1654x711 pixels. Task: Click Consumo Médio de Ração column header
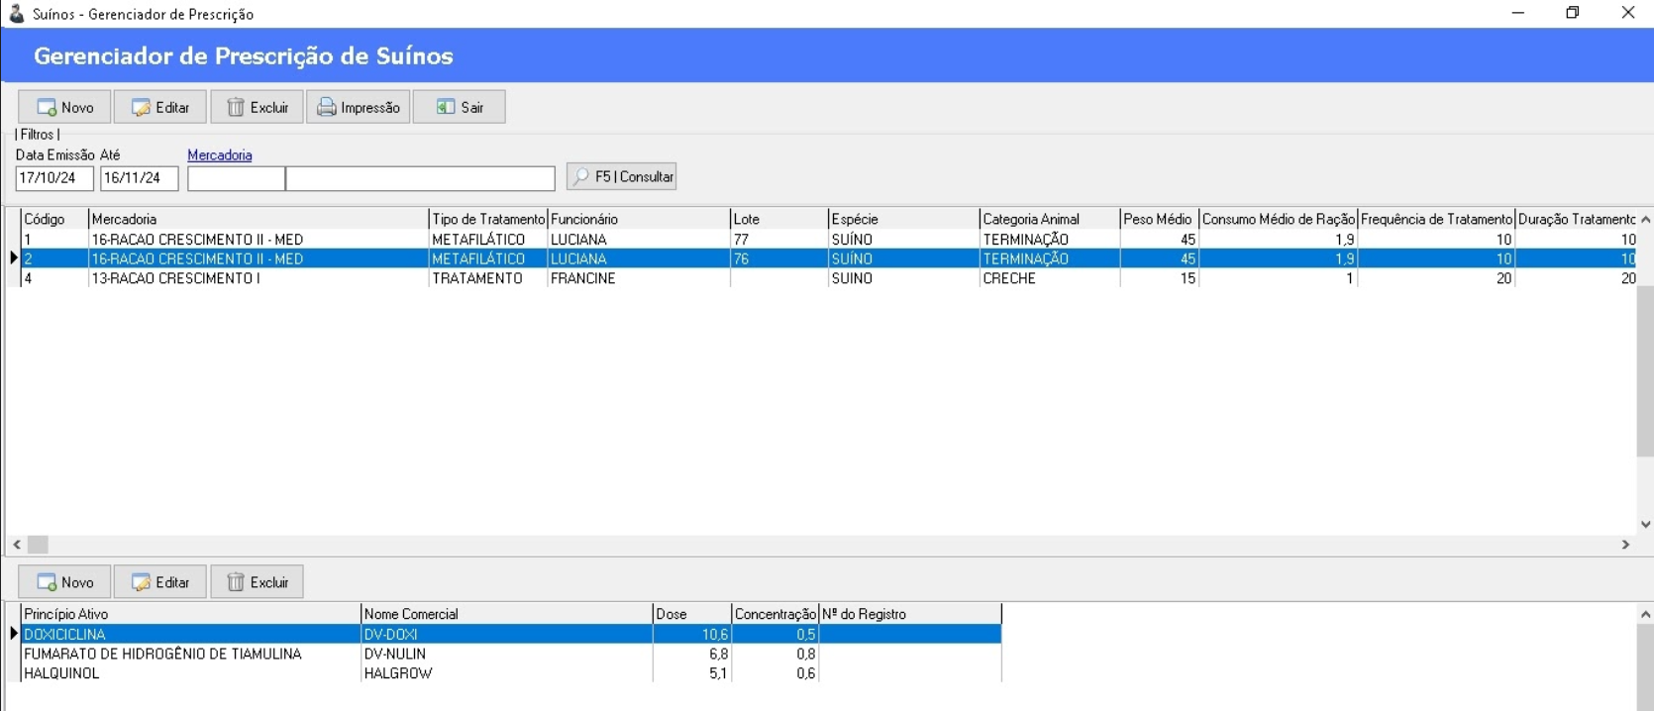coord(1279,219)
